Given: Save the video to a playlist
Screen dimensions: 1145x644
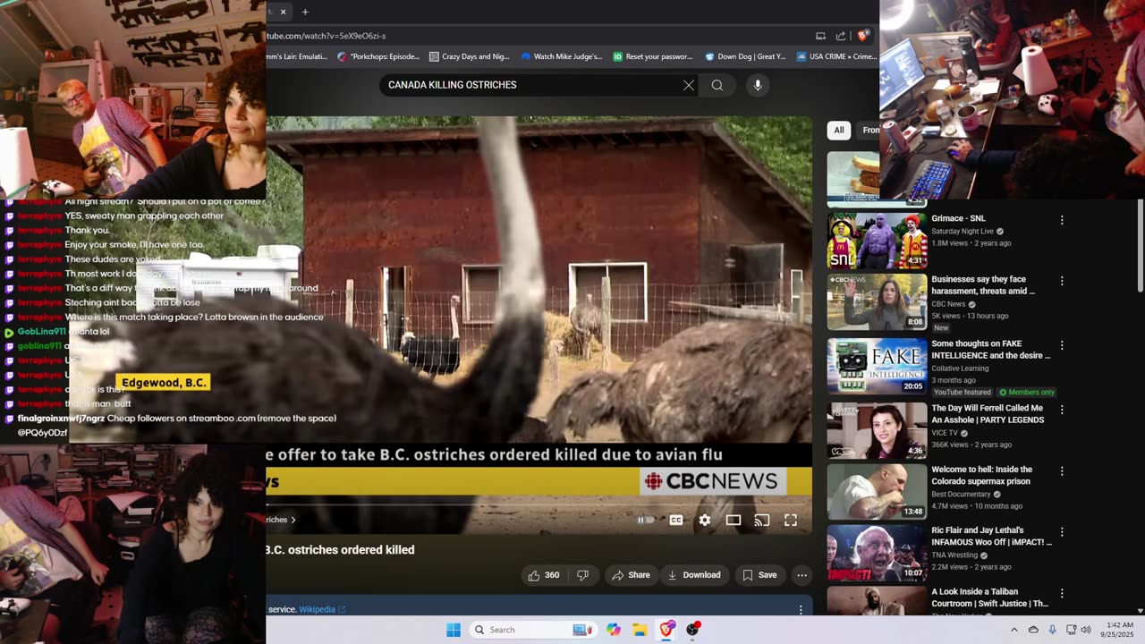Looking at the screenshot, I should coord(759,575).
